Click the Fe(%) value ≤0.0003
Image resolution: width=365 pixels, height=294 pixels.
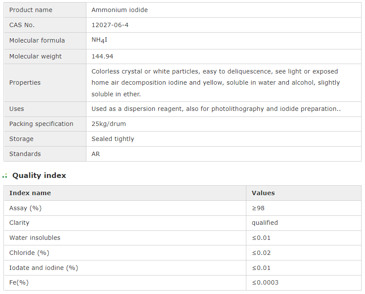pos(265,282)
